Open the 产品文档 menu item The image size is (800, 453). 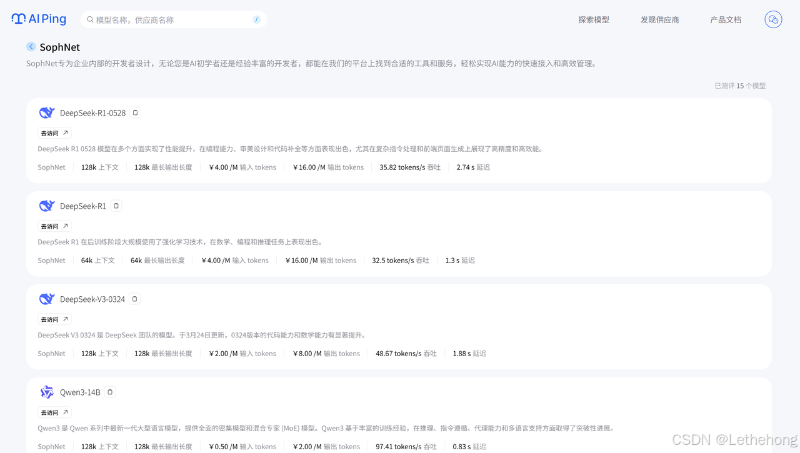pyautogui.click(x=726, y=20)
